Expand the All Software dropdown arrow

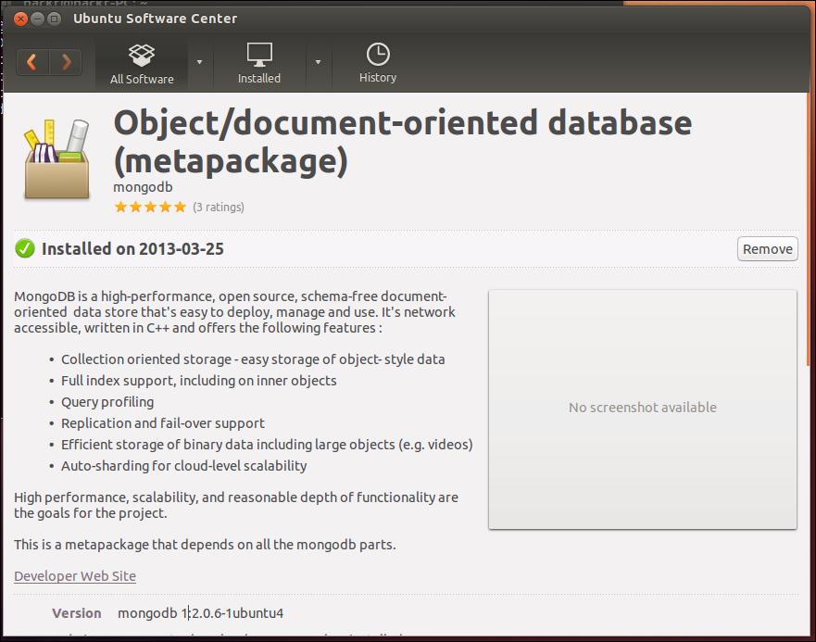tap(199, 62)
